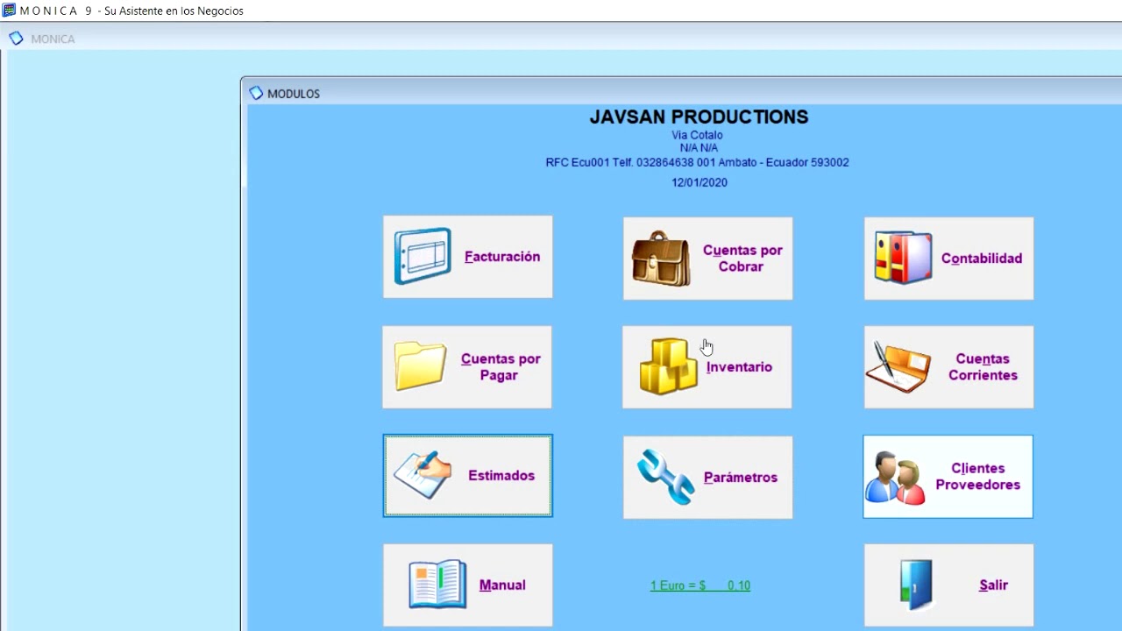Click the Manual label text
1122x631 pixels.
point(502,585)
